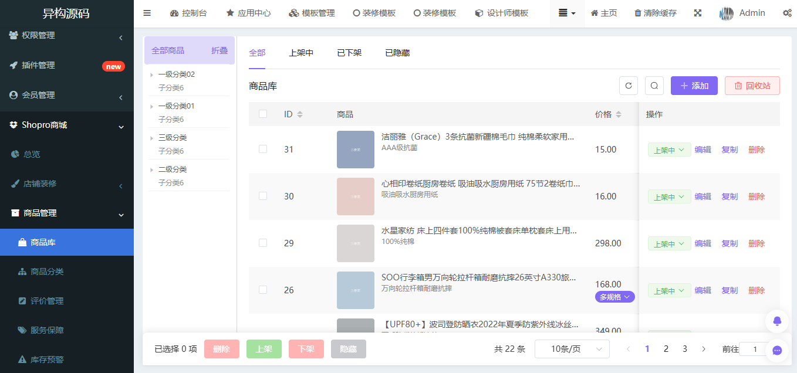The height and width of the screenshot is (373, 797).
Task: Open the notification bell at bottom right
Action: [777, 321]
